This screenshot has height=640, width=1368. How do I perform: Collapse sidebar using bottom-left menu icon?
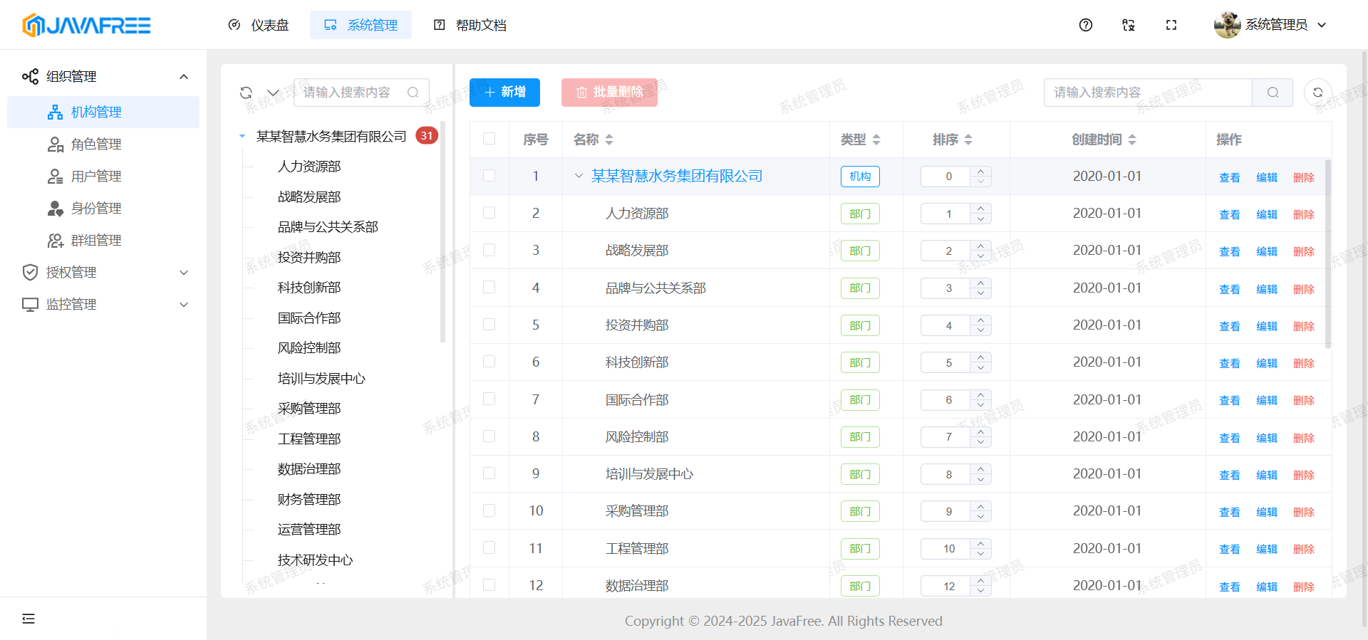pyautogui.click(x=28, y=618)
